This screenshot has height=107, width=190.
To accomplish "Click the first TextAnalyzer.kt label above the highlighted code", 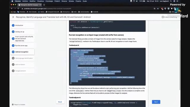I will pos(74,45).
